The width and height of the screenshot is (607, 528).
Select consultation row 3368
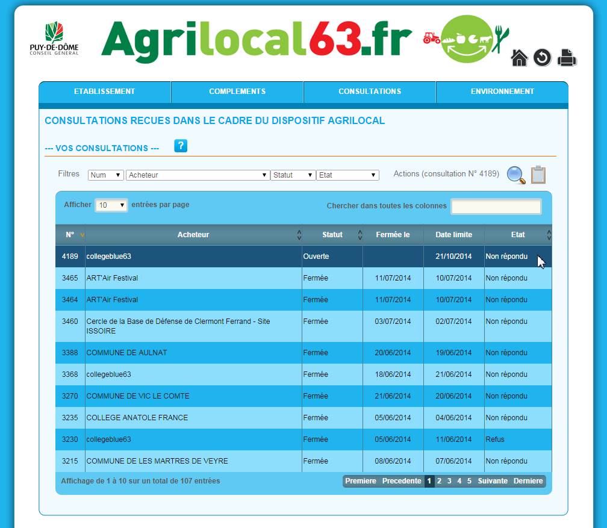coord(303,374)
